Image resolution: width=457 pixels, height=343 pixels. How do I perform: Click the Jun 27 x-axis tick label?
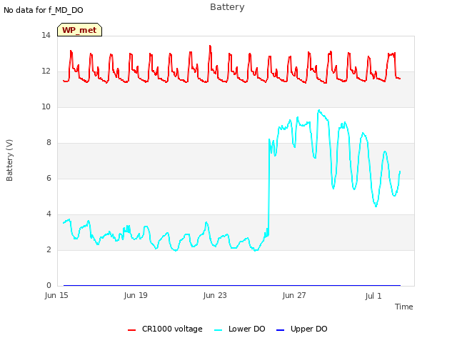pyautogui.click(x=294, y=295)
